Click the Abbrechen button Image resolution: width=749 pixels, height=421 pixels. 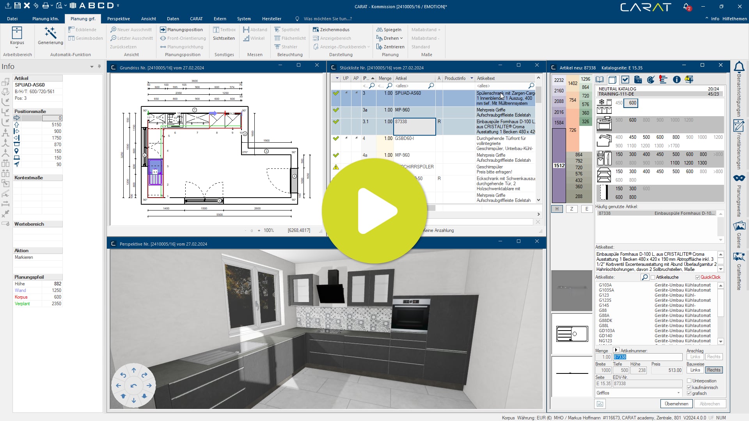tap(710, 404)
